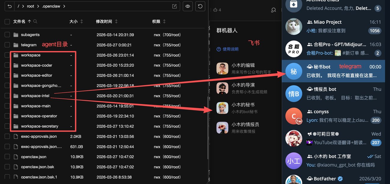Click the openclaw.json.bak file icon
Screen dimensions: 390x184
(16, 167)
